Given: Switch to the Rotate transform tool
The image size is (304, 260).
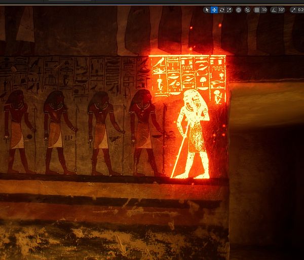Looking at the screenshot, I should [222, 10].
